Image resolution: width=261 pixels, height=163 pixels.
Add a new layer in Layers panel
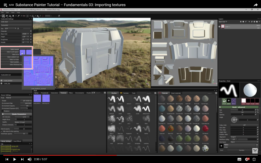(249, 22)
